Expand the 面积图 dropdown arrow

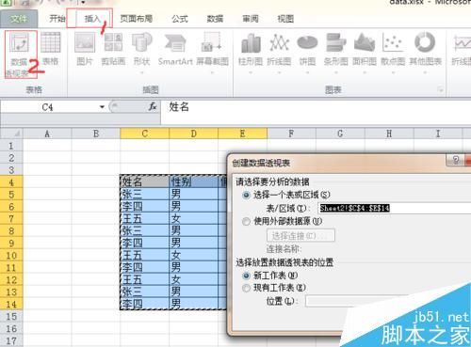(365, 72)
